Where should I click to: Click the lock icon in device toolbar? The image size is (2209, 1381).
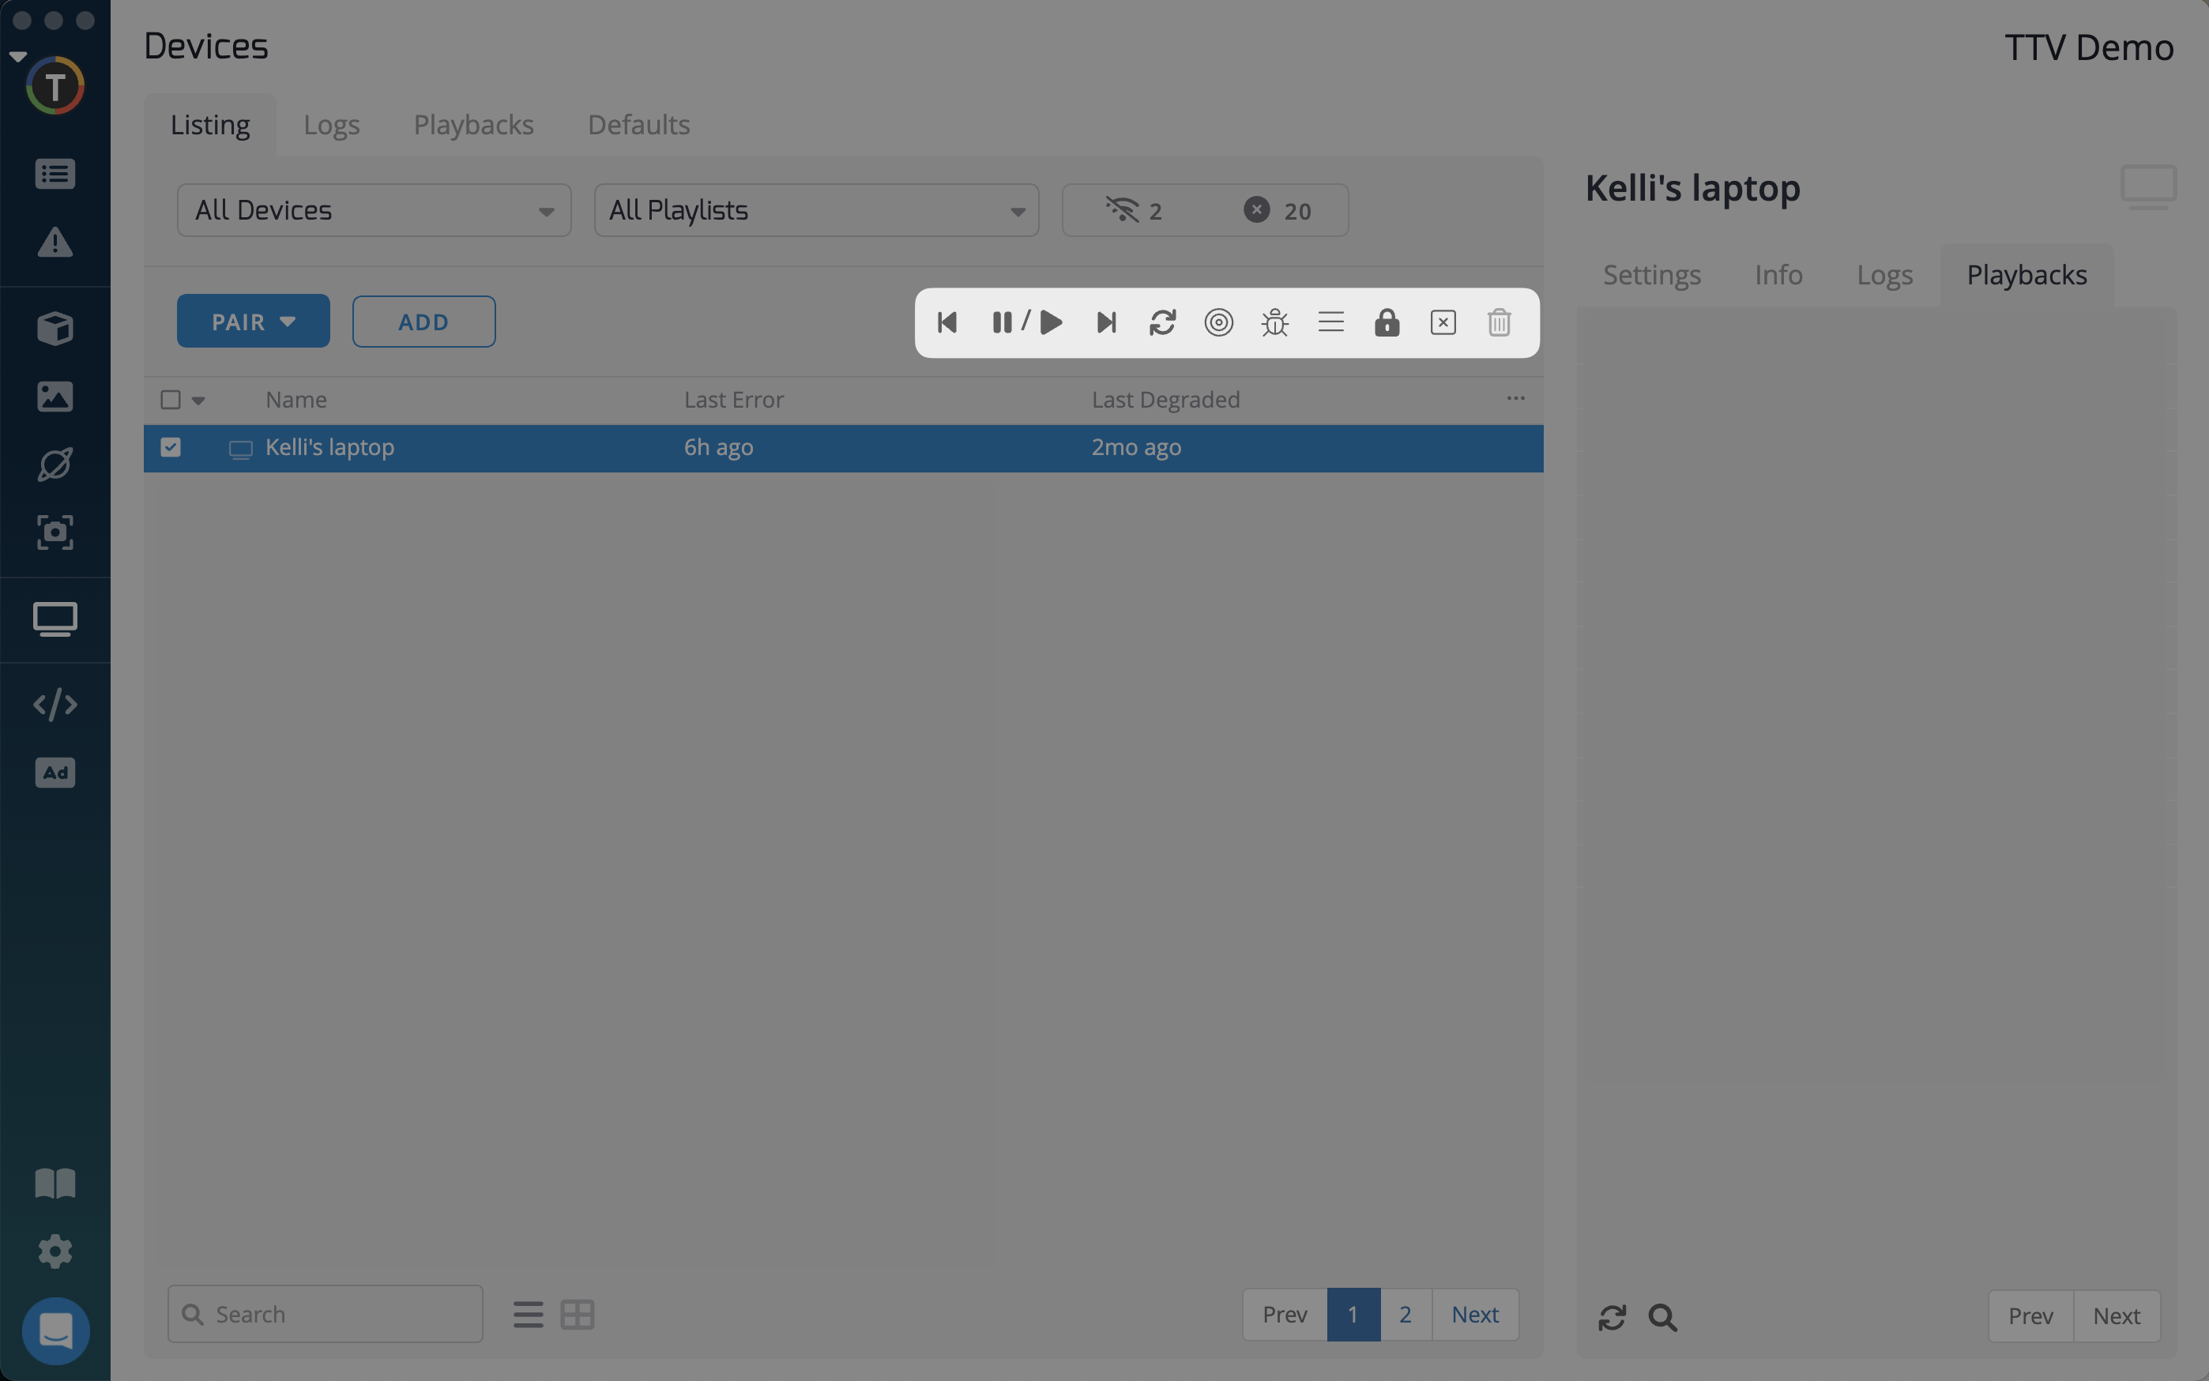tap(1387, 322)
